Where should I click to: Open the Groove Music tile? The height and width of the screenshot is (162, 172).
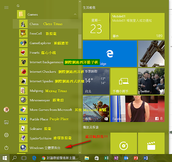124,143
